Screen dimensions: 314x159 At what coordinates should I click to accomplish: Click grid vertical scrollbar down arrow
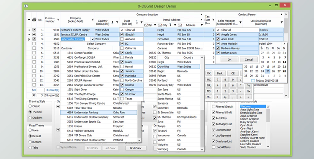coord(286,96)
